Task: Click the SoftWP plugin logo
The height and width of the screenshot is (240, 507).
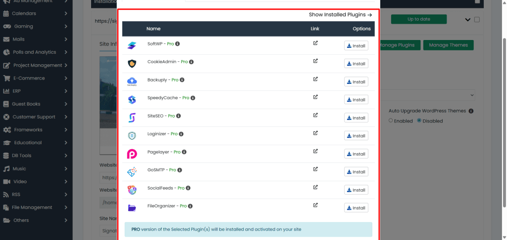Action: coord(132,45)
